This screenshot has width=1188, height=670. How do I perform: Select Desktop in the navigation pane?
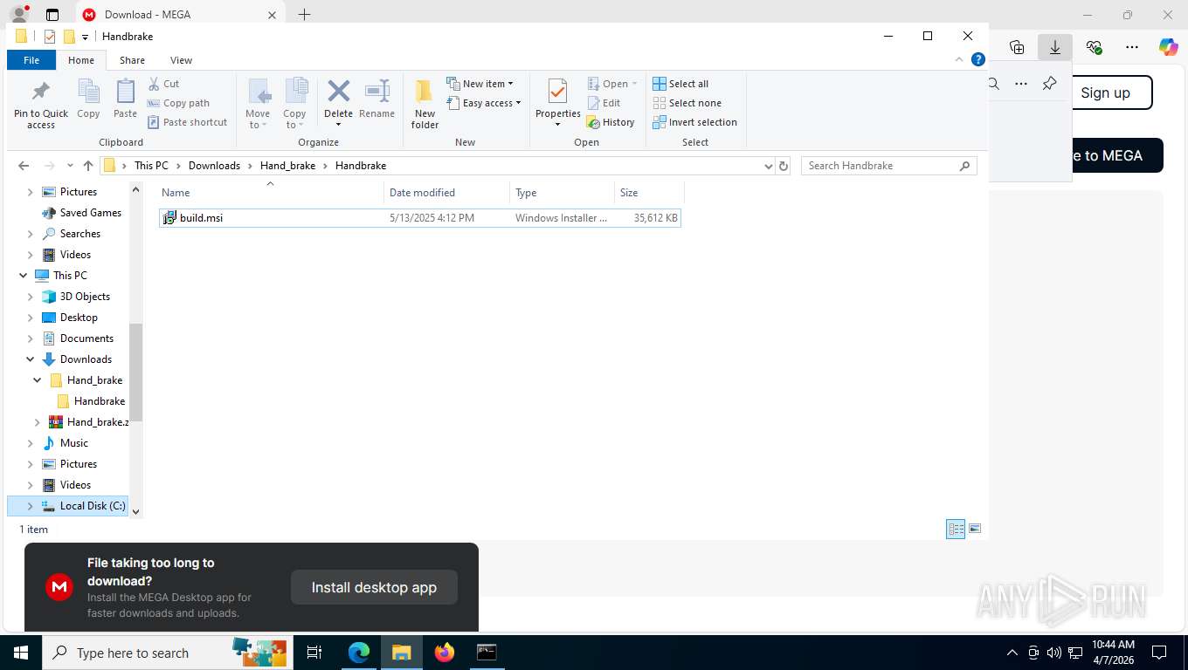[70, 318]
